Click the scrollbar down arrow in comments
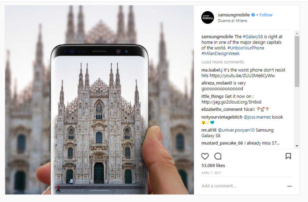Image resolution: width=308 pixels, height=202 pixels. pos(297,146)
